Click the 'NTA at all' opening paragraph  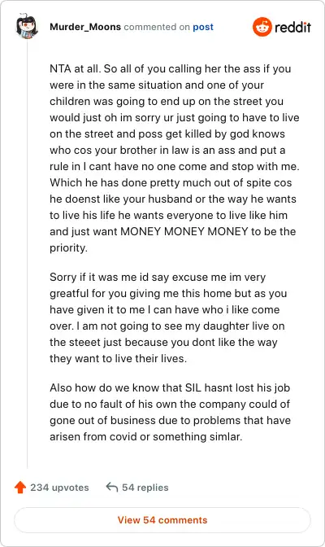pos(175,158)
